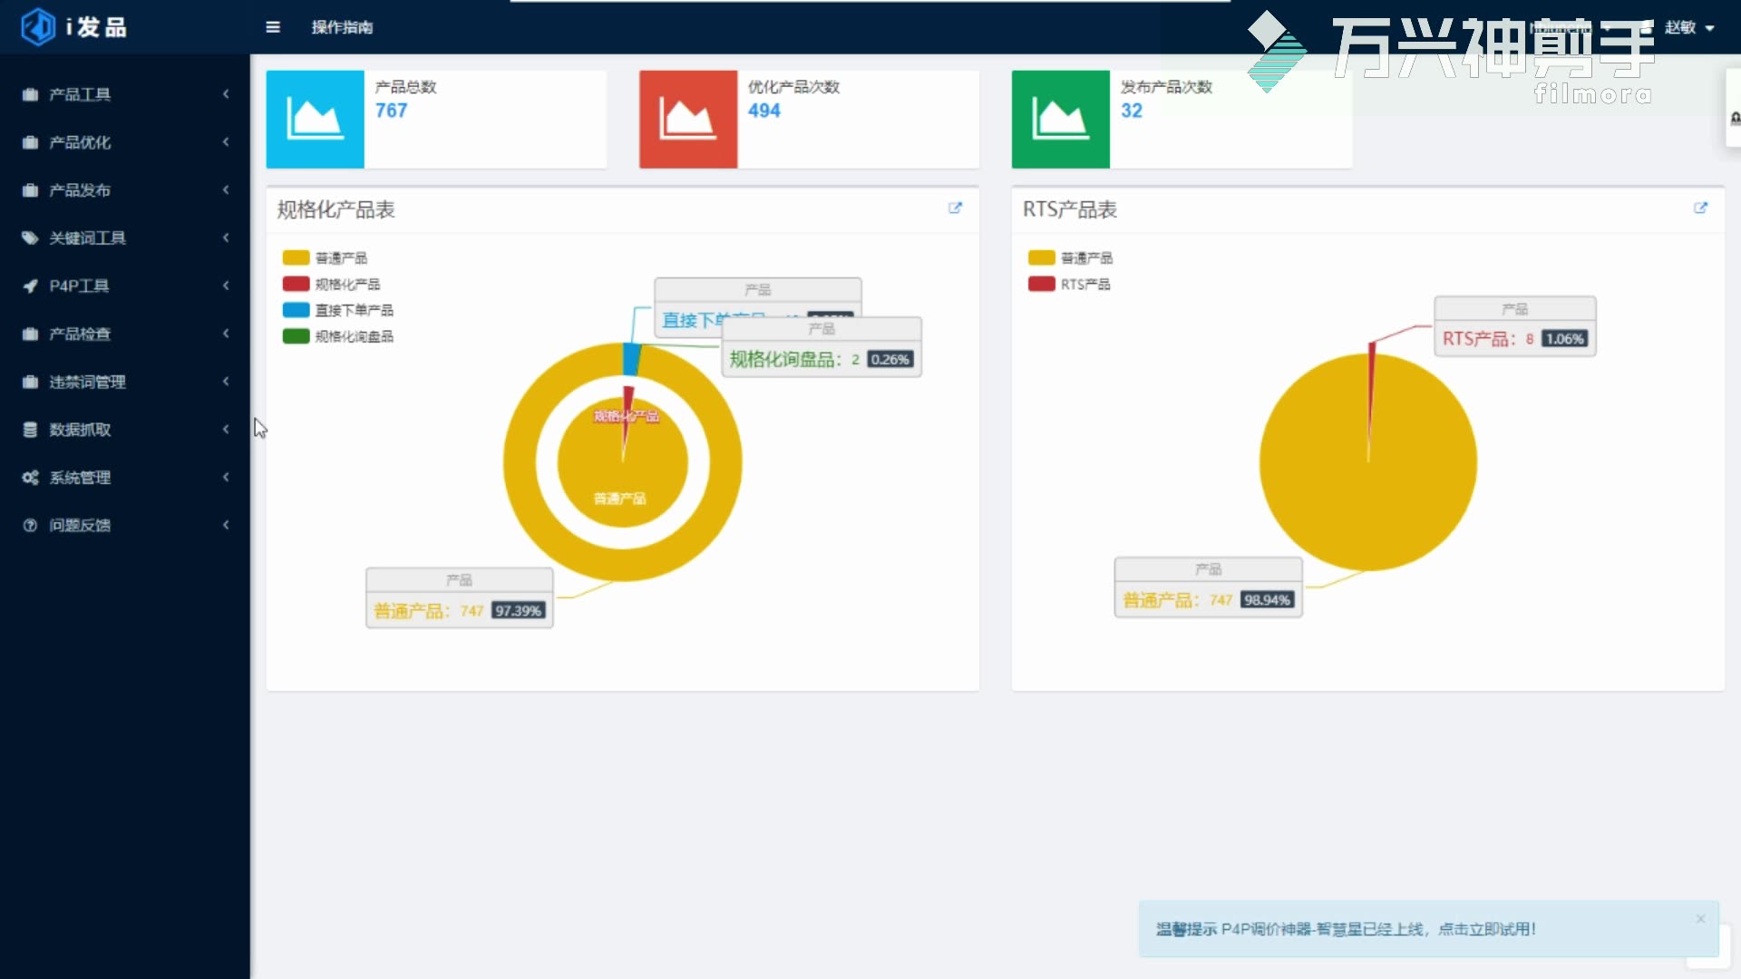Click the 数据抓取 database icon
The height and width of the screenshot is (979, 1741).
30,430
